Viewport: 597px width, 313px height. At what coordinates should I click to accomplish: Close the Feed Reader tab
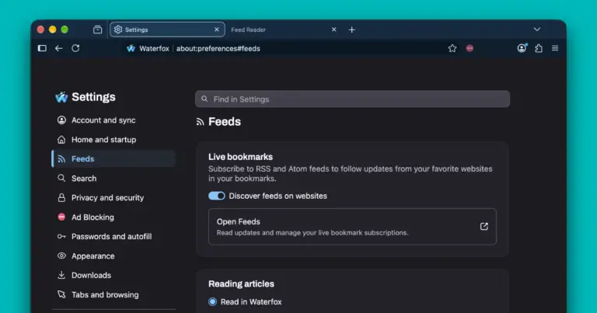point(334,30)
